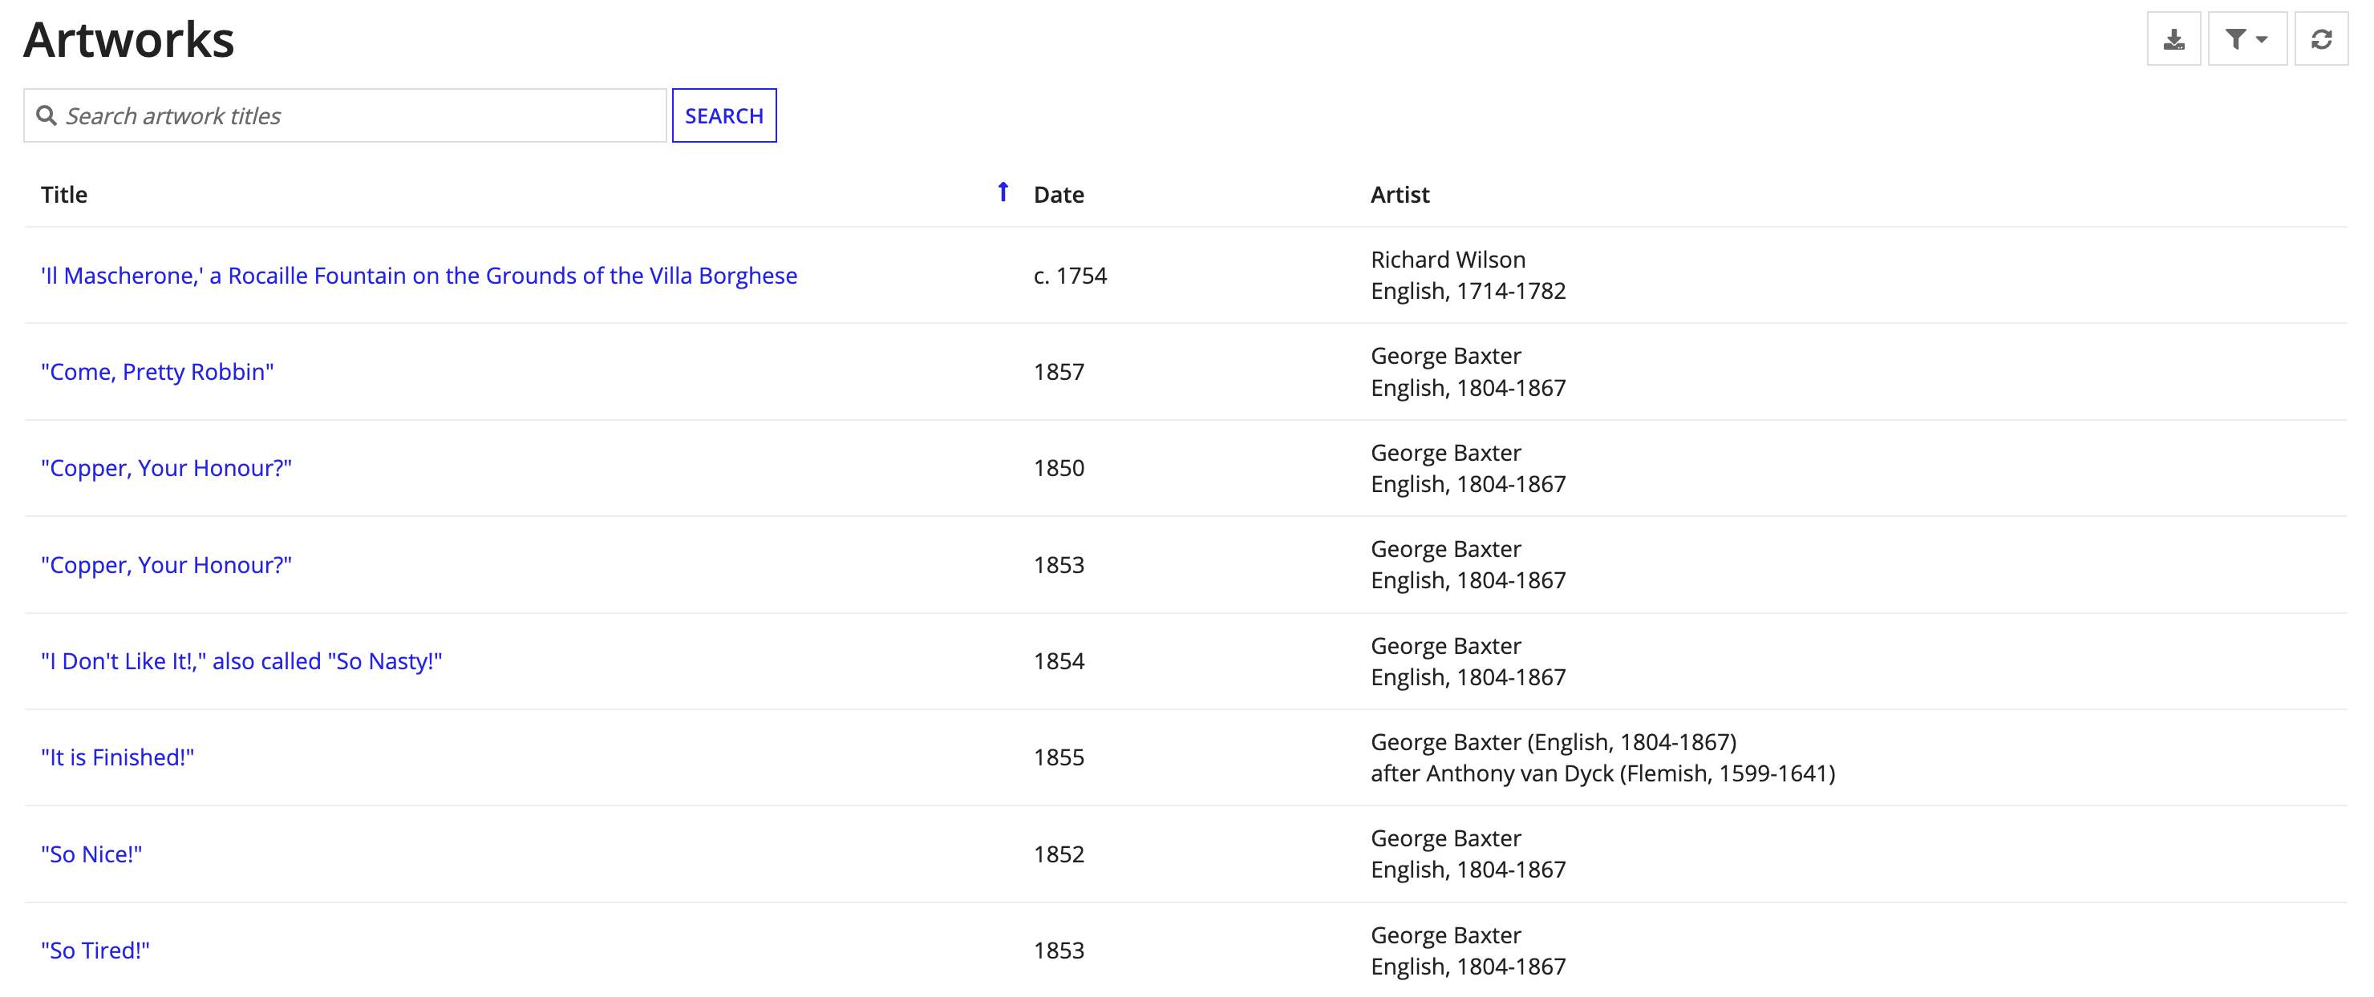Select the date cell 1855
Viewport: 2374px width, 997px height.
1059,757
